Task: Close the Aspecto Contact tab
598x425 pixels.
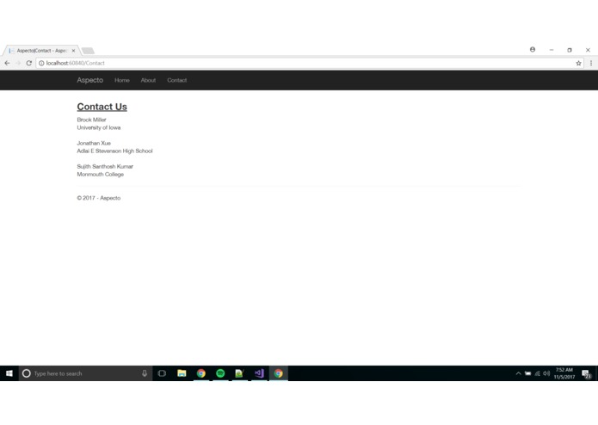Action: click(74, 51)
